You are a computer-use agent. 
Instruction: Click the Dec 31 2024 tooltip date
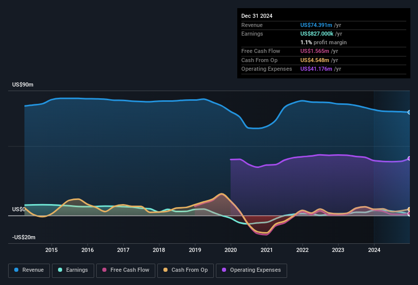click(x=257, y=16)
